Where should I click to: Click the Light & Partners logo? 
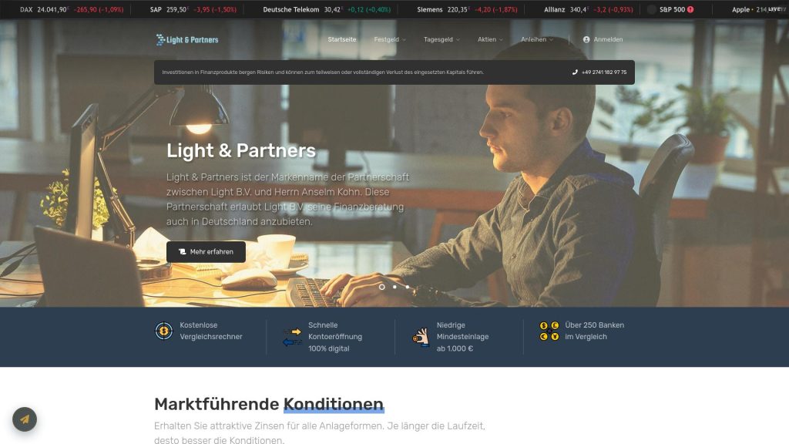pyautogui.click(x=186, y=40)
